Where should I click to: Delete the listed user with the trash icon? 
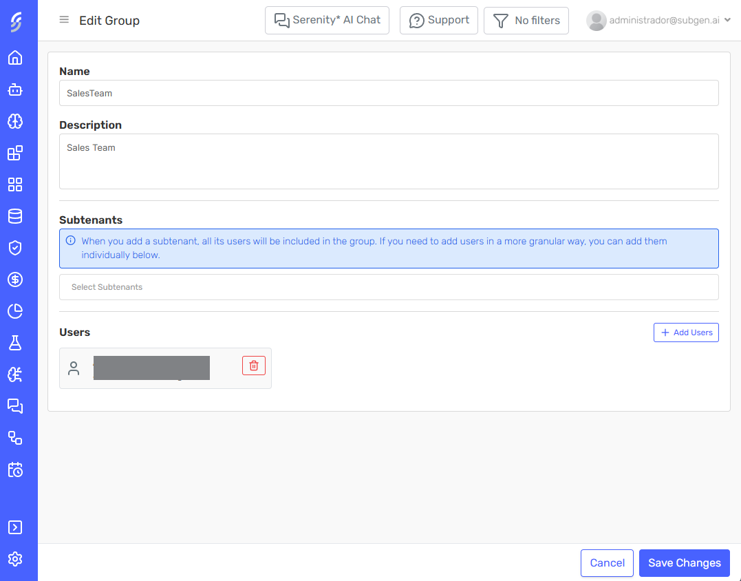click(x=253, y=366)
